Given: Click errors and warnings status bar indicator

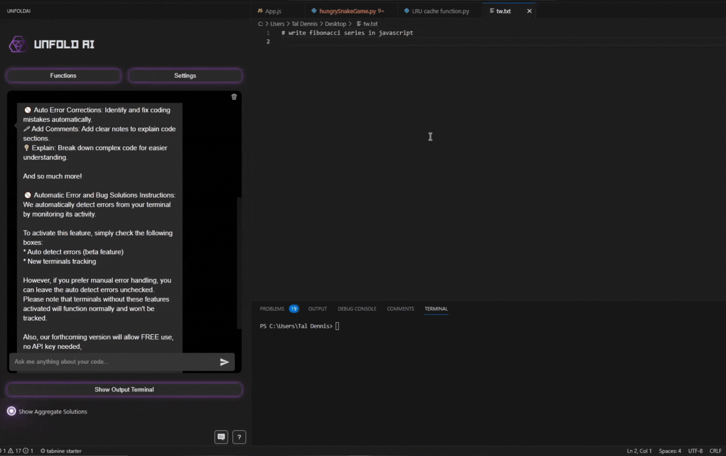Looking at the screenshot, I should pos(17,451).
